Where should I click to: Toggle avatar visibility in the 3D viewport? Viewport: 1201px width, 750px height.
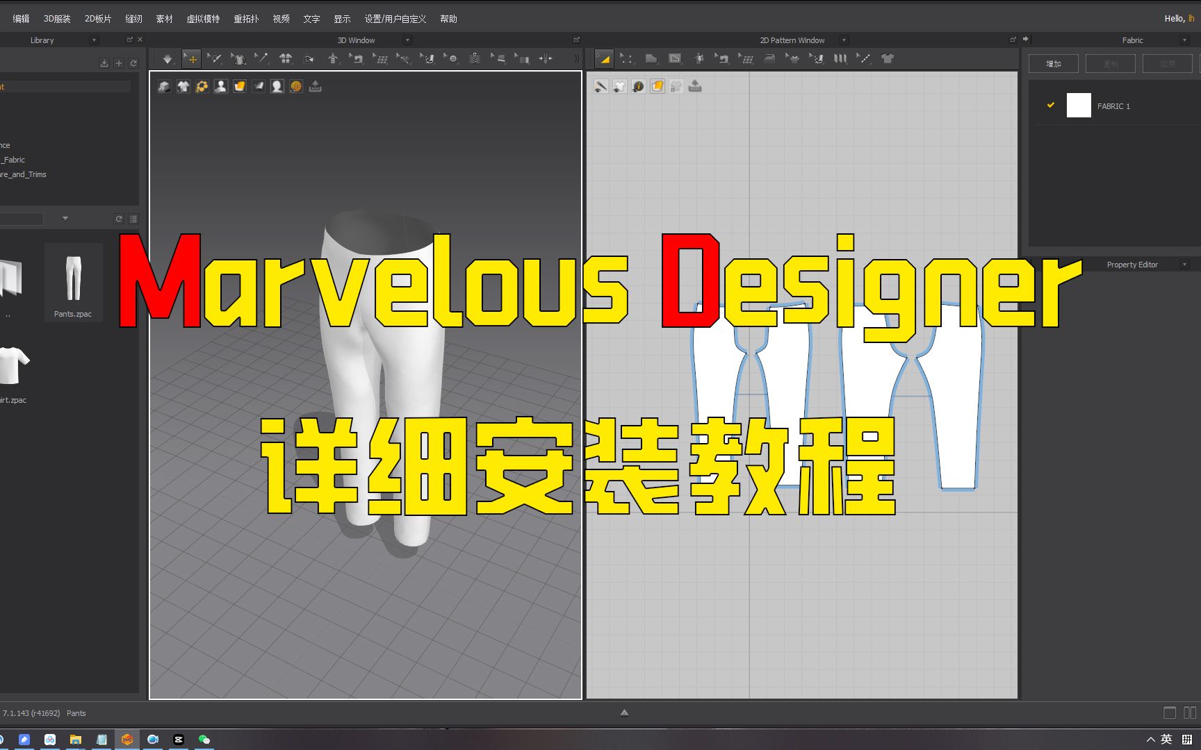pyautogui.click(x=221, y=86)
